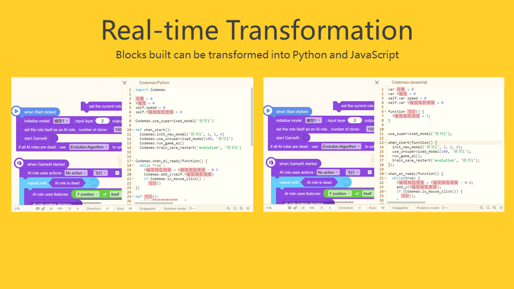Click the brain icon on right 'when GameAI started' block
Screen dimensions: 514x289
270,163
